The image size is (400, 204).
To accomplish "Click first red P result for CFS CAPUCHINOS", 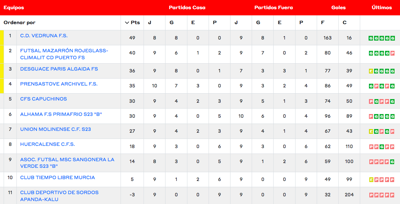I will click(371, 102).
